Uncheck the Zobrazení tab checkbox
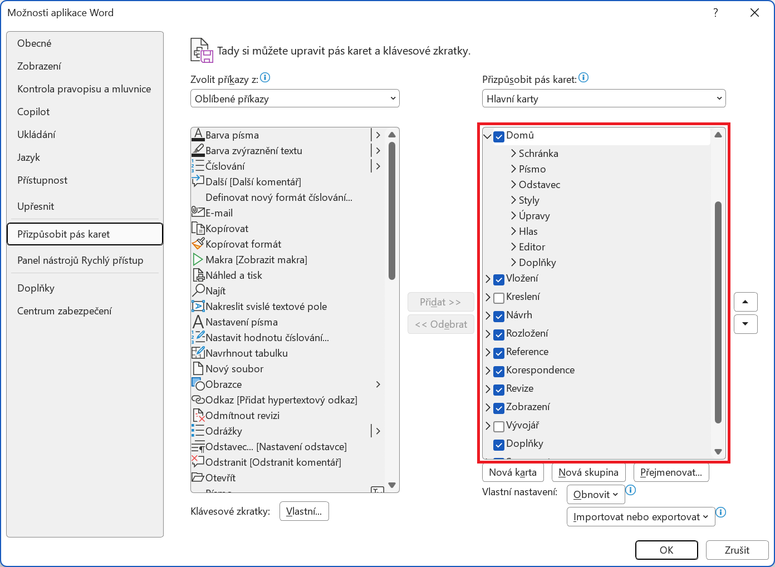This screenshot has height=567, width=775. 499,408
